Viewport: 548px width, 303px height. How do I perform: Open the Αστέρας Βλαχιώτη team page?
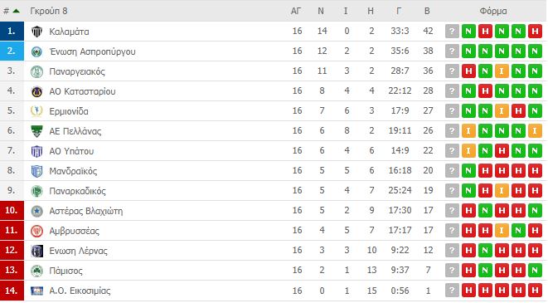pos(86,211)
